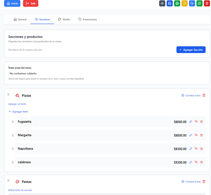Click the drag handle of Pastas section
The width and height of the screenshot is (211, 195).
coord(8,180)
